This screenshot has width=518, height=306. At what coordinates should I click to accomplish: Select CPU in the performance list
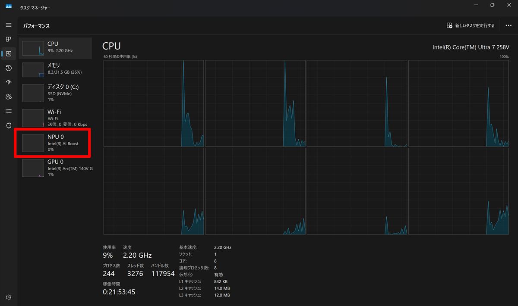pos(55,48)
